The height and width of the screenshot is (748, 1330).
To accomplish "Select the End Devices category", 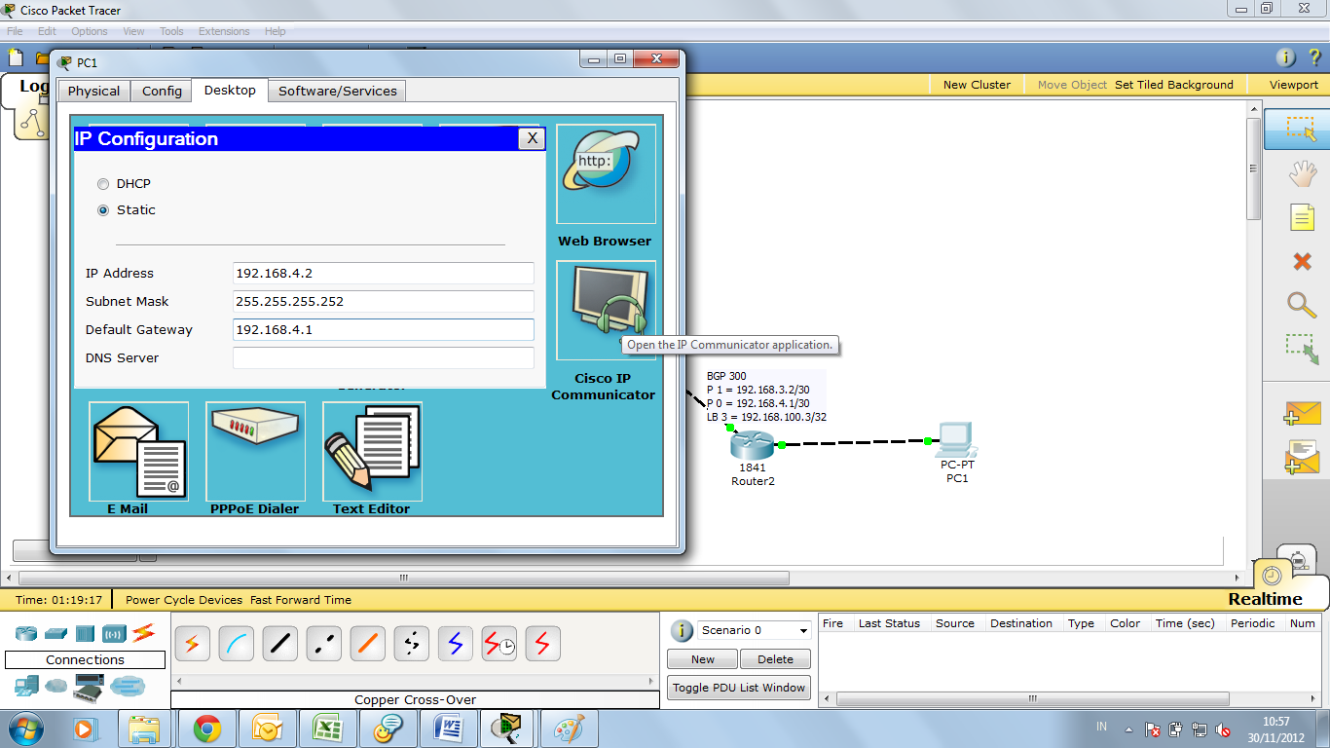I will point(26,686).
